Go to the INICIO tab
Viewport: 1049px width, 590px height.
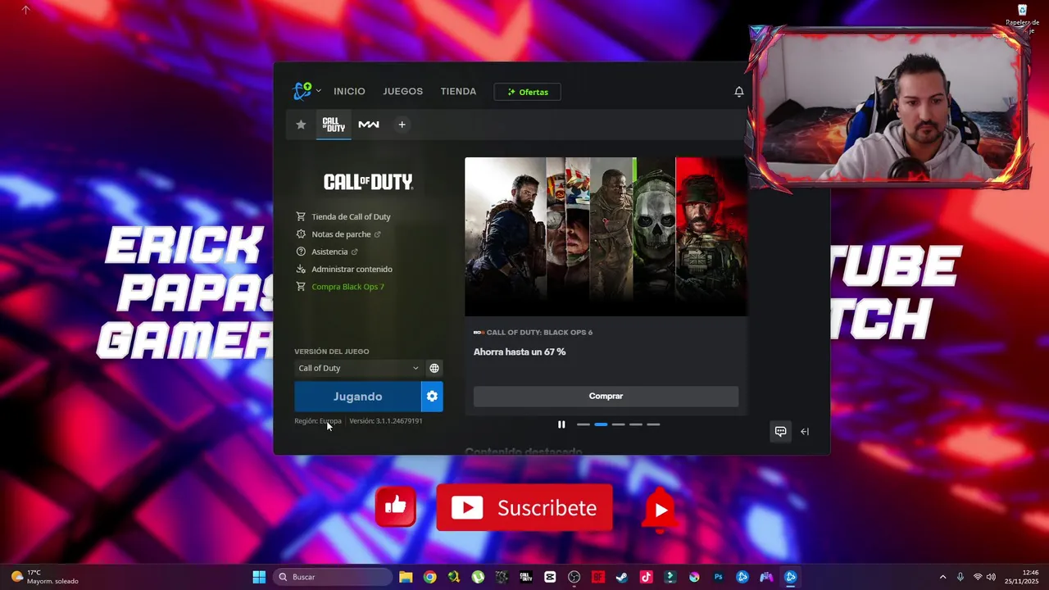click(x=349, y=91)
